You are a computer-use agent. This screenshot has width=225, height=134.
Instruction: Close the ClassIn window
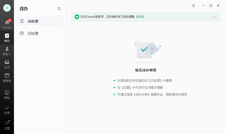tap(218, 6)
